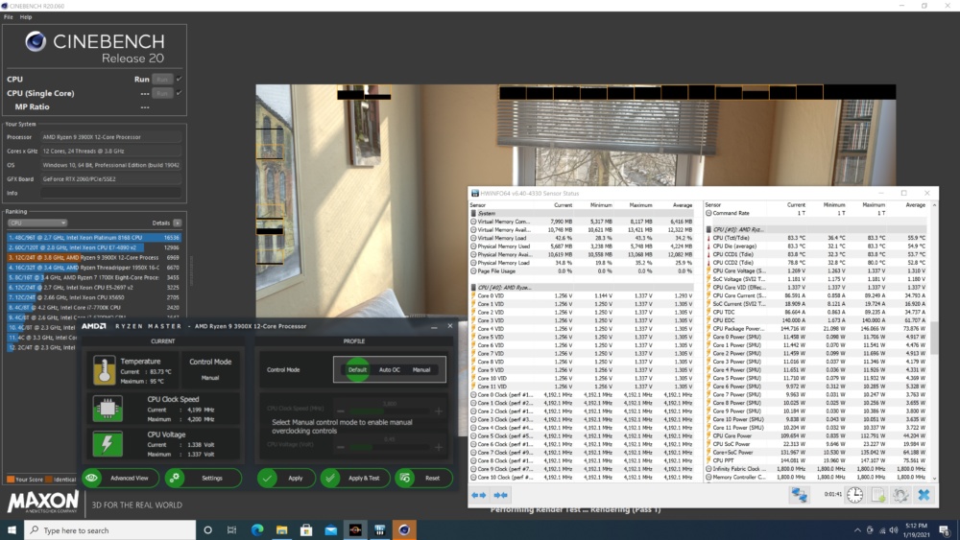Open Microsoft Store from taskbar
The image size is (960, 540).
306,530
